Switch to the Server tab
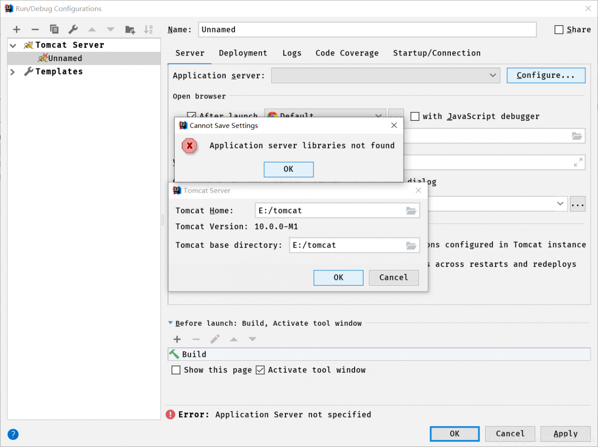Viewport: 598px width, 447px height. 190,53
